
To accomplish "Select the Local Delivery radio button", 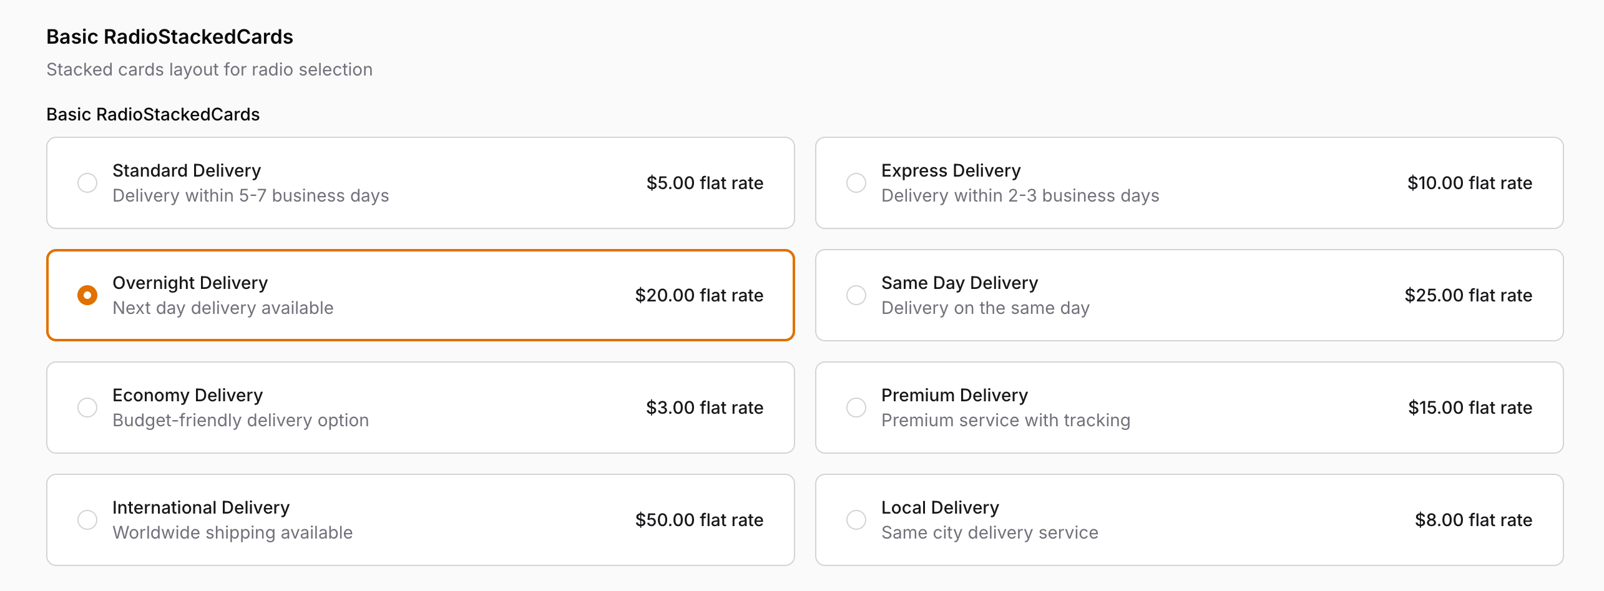I will 856,520.
